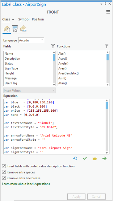This screenshot has height=201, width=113.
Task: Open the pane options drop-down arrow
Action: 101,4
